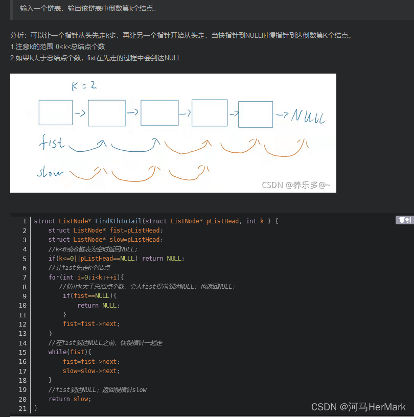Open the linked-list diagram image
Screen dimensions: 414x417
(173, 133)
